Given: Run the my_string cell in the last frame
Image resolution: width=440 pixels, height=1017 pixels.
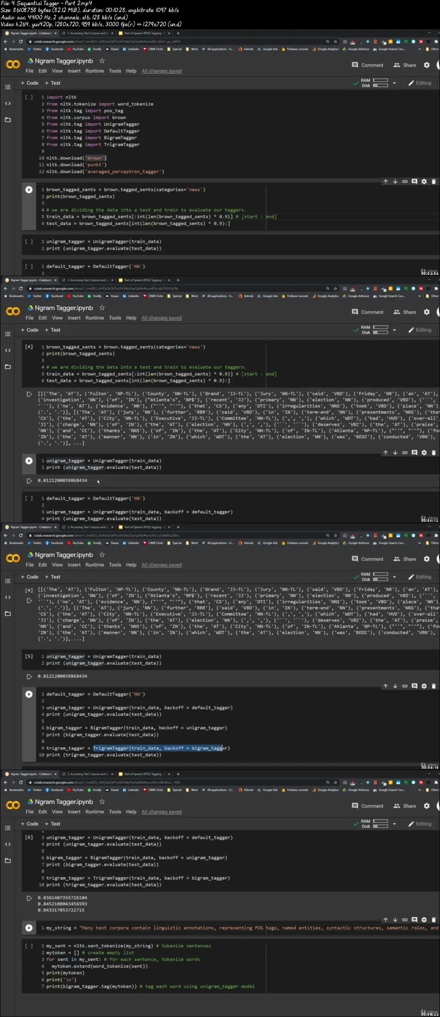Looking at the screenshot, I should pos(29,928).
